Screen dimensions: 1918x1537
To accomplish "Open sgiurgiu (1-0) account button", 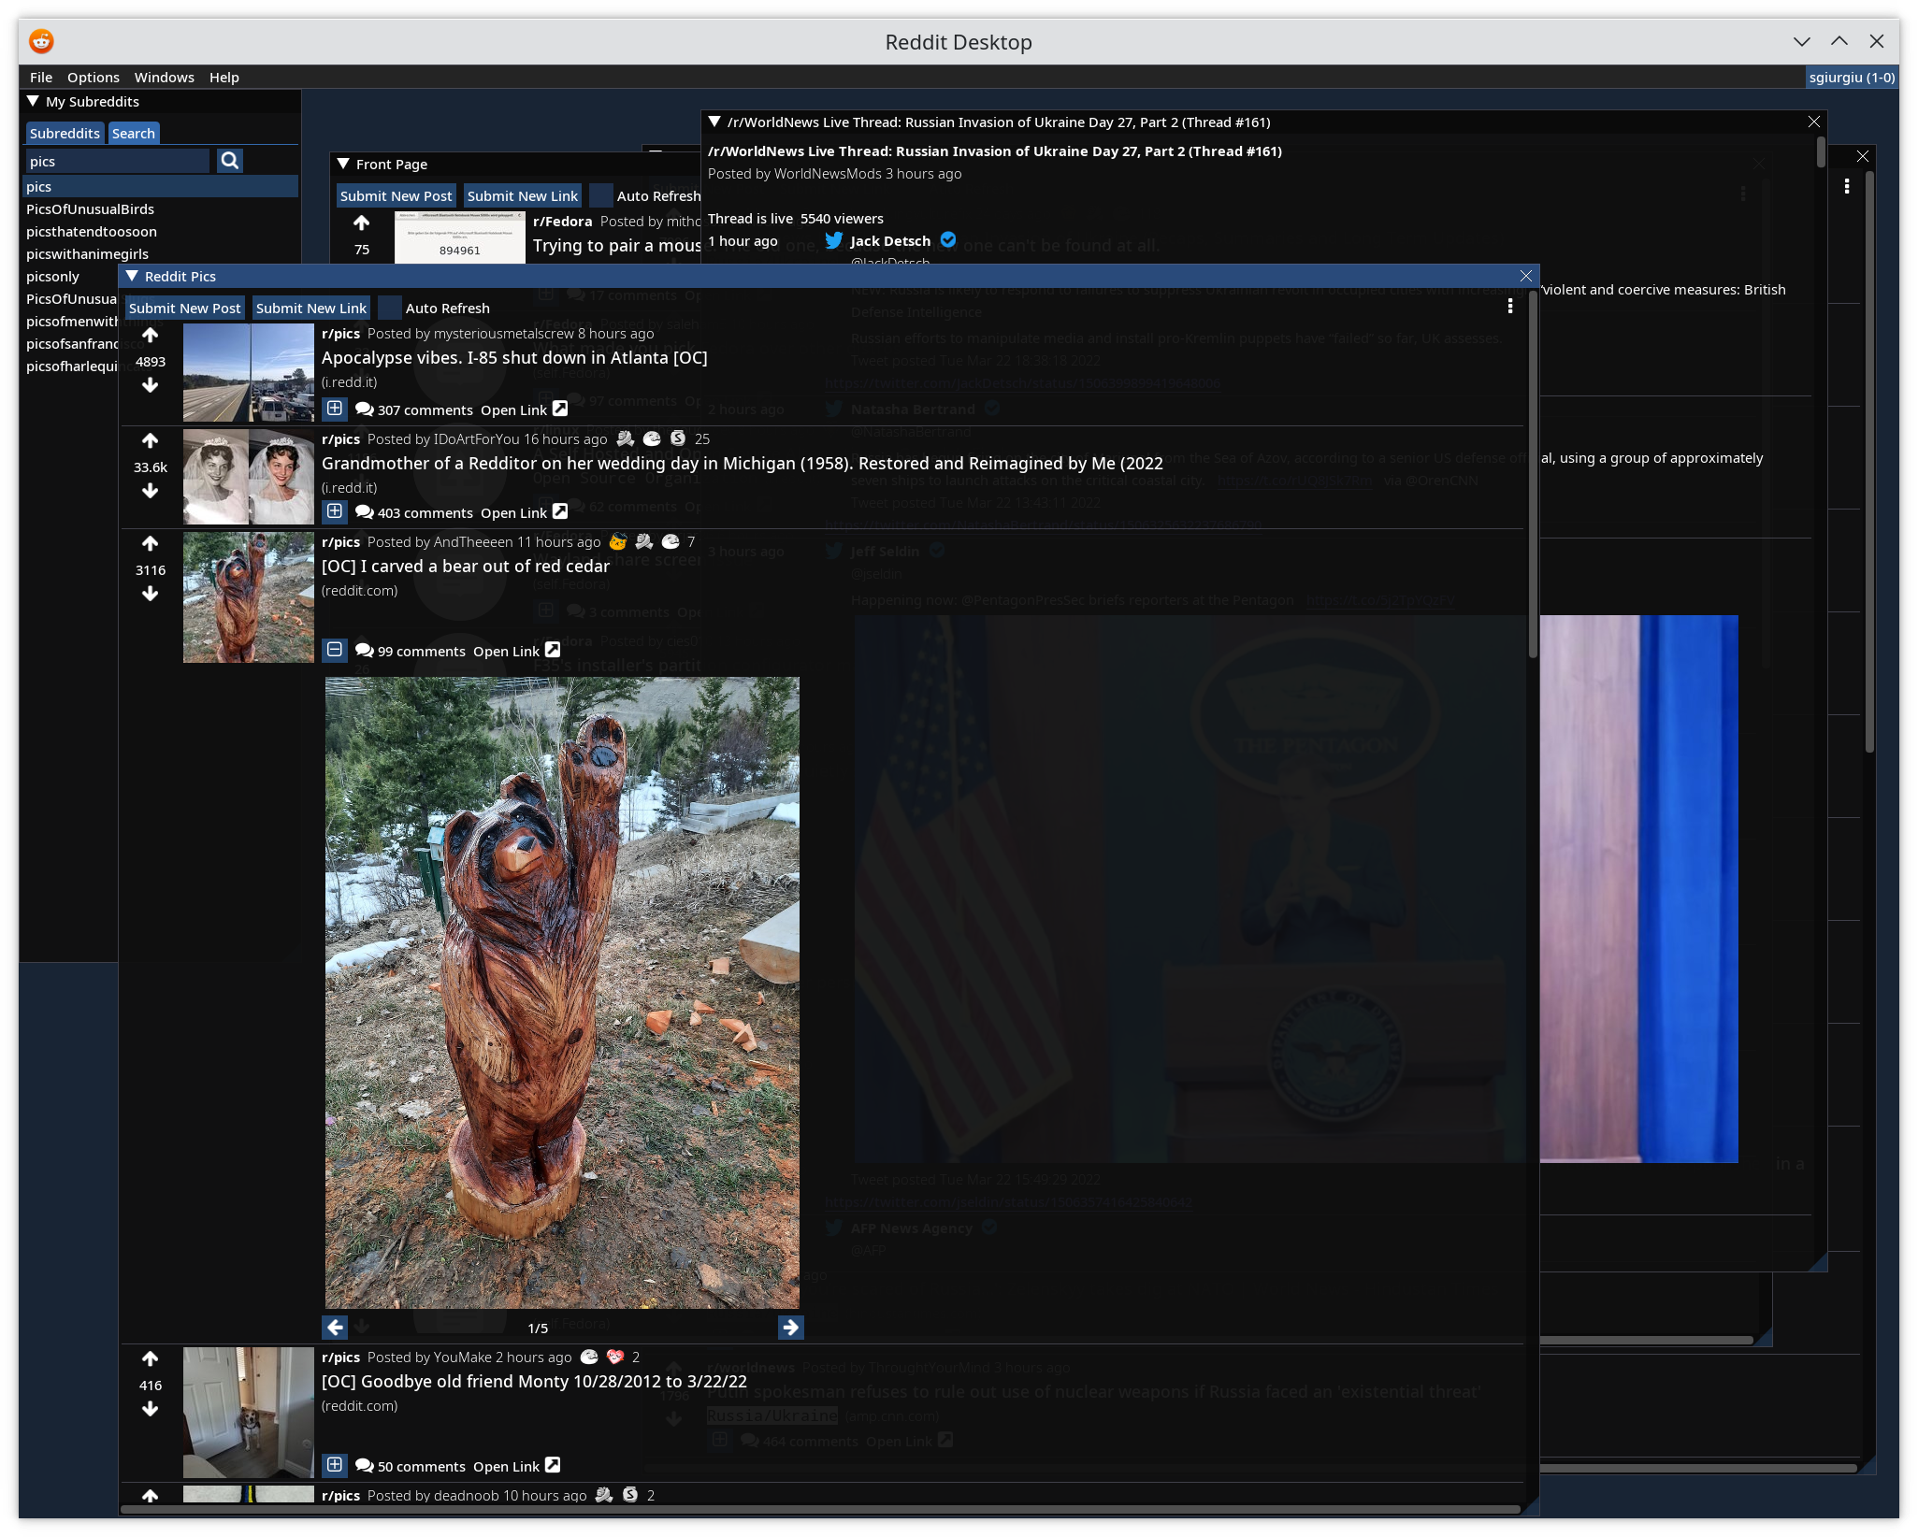I will tap(1852, 77).
